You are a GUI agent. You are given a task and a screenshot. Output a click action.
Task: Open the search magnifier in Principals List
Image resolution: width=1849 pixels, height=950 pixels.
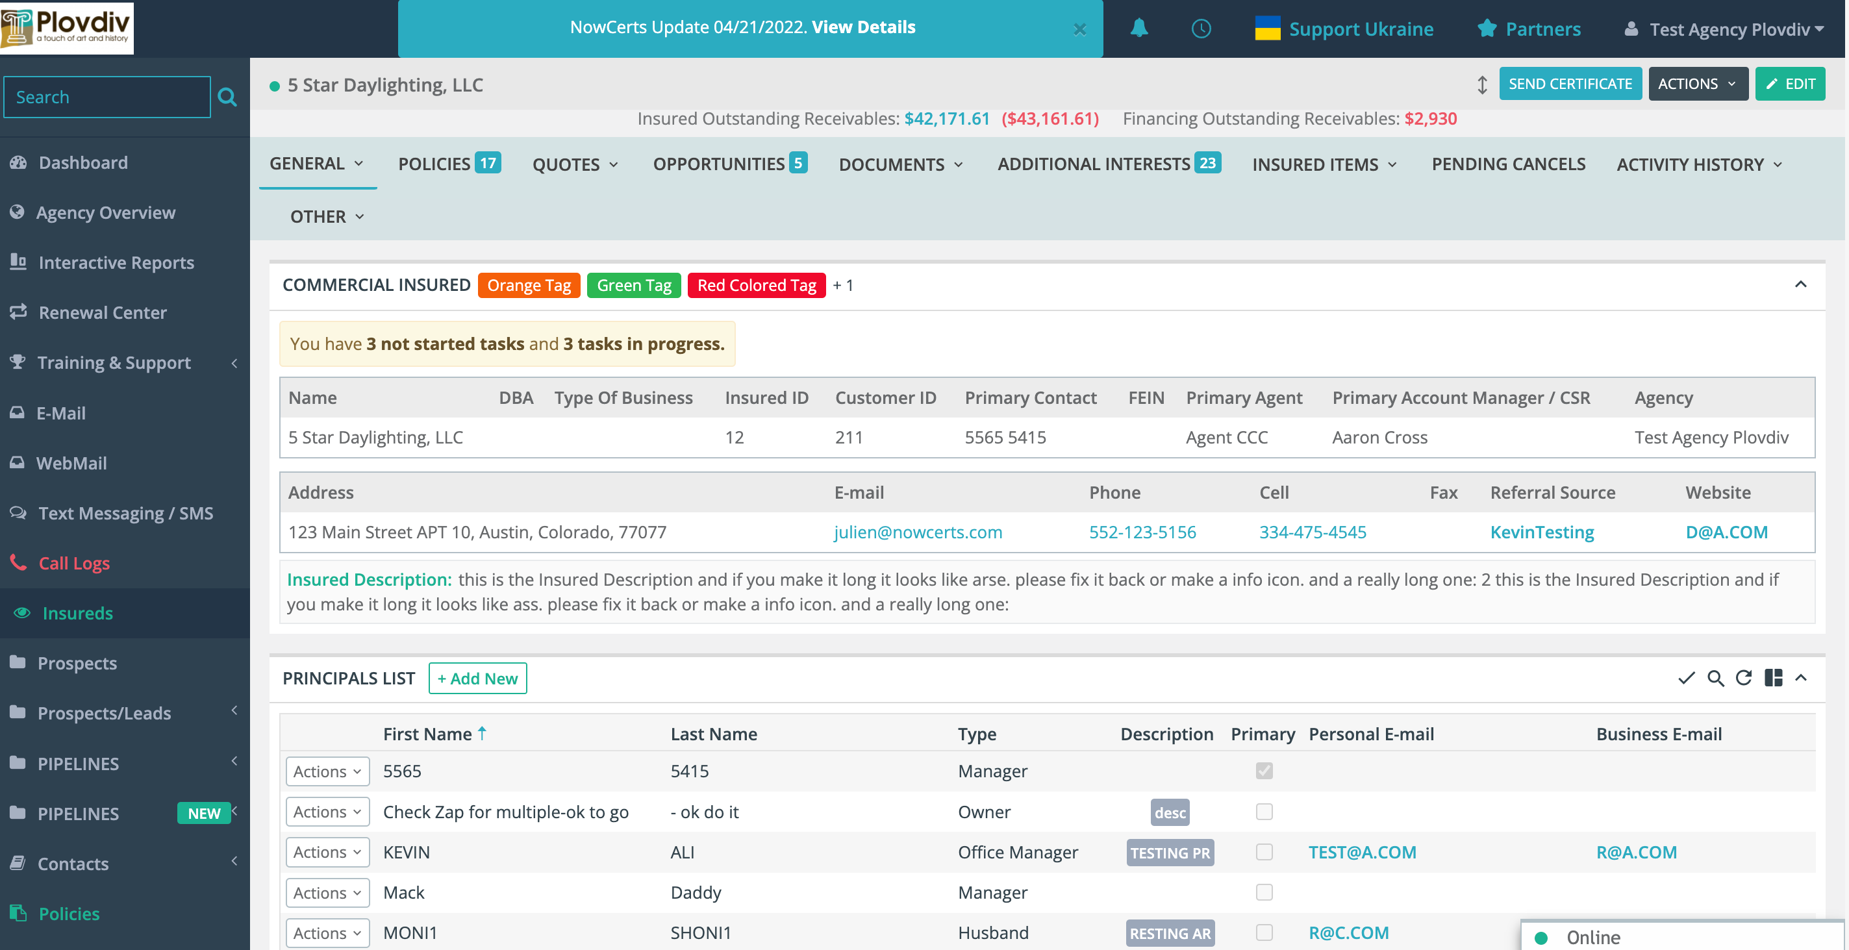1715,678
